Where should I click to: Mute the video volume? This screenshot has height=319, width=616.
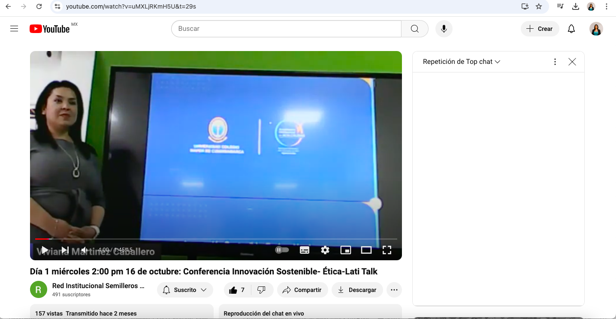click(x=85, y=250)
